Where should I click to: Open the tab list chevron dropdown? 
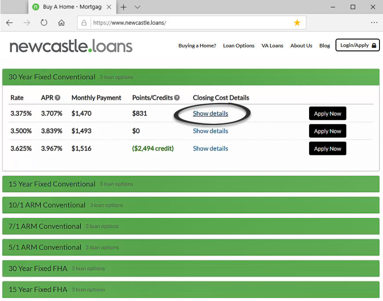click(x=137, y=7)
